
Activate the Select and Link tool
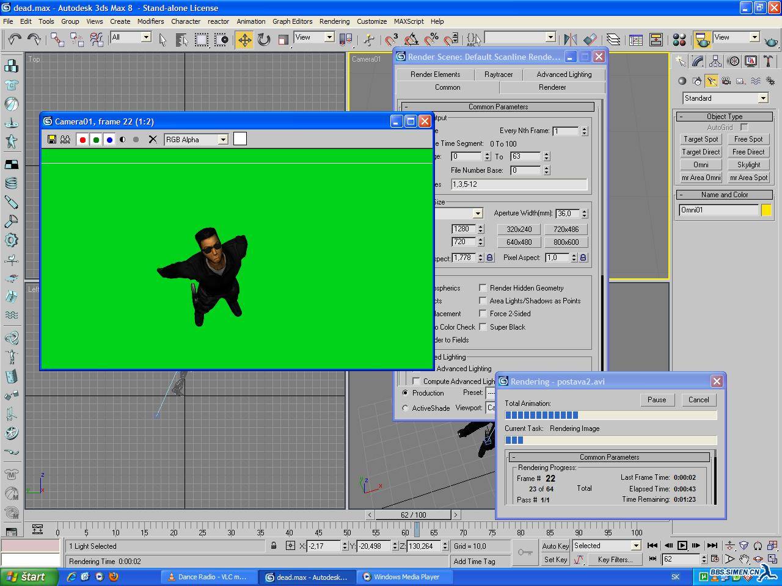click(57, 40)
